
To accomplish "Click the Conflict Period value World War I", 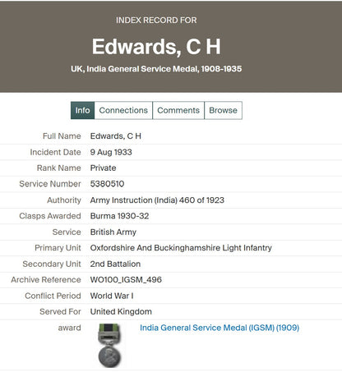I will coord(112,296).
